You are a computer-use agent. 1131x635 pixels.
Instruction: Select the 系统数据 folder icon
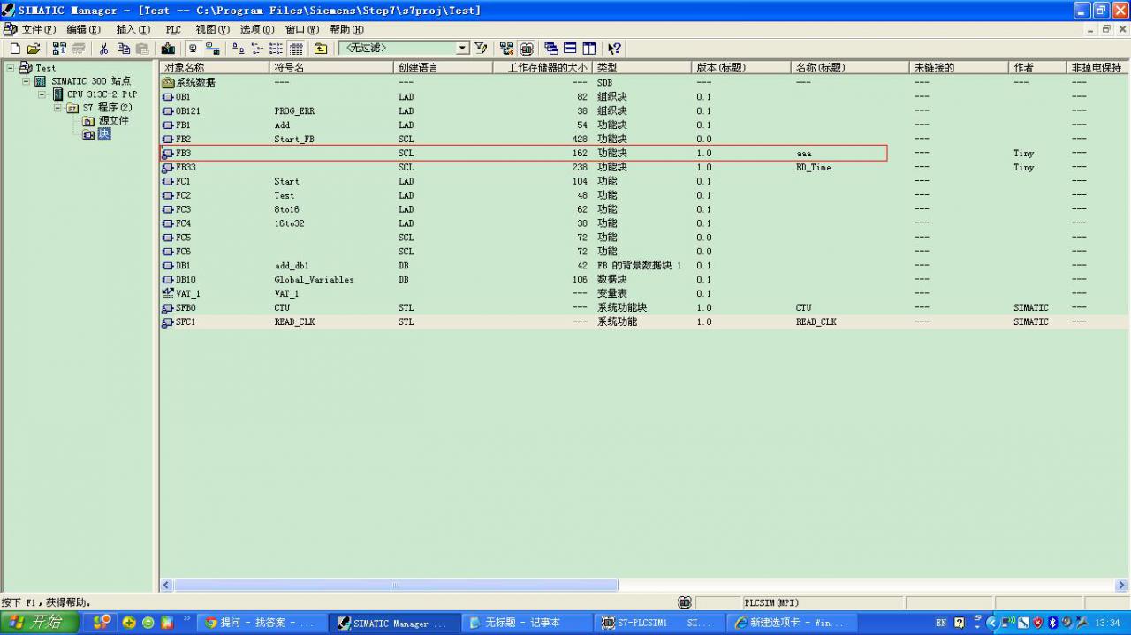coord(168,82)
